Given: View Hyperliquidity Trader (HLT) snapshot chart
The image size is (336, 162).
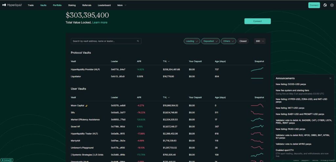Looking at the screenshot, I should tap(257, 134).
